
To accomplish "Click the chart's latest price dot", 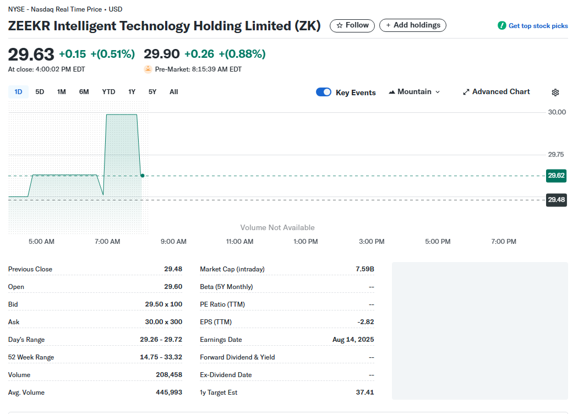I will tap(142, 176).
